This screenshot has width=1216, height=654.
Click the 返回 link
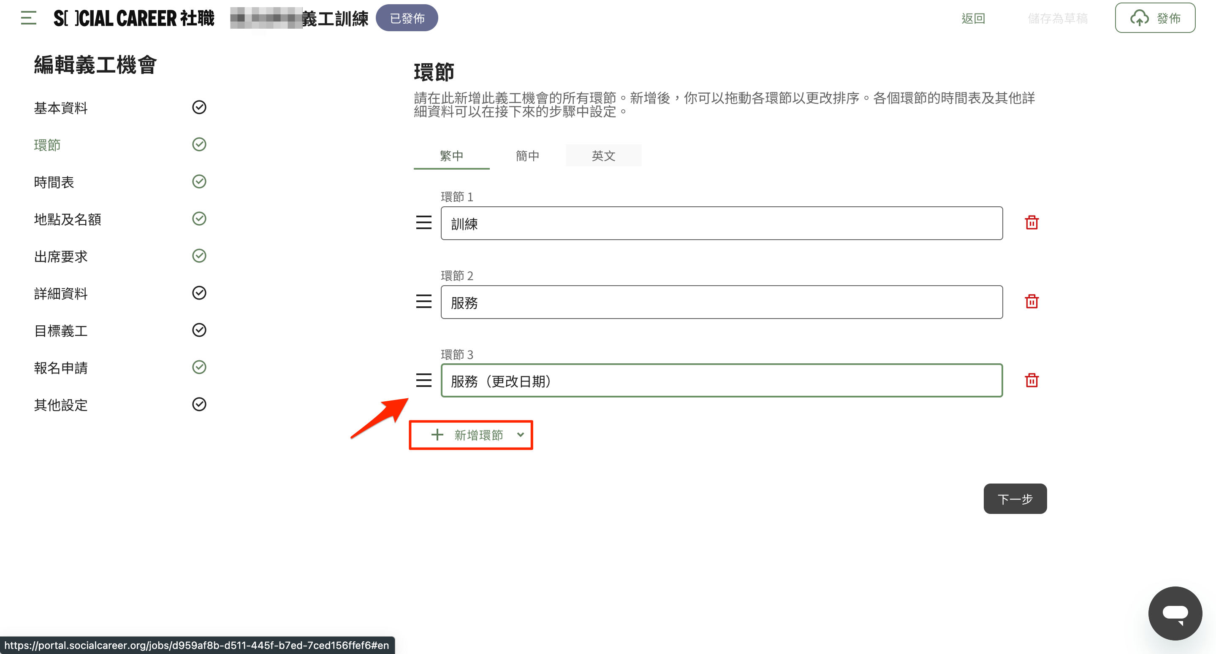(x=973, y=19)
